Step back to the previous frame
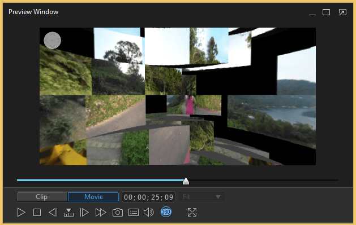 (53, 213)
